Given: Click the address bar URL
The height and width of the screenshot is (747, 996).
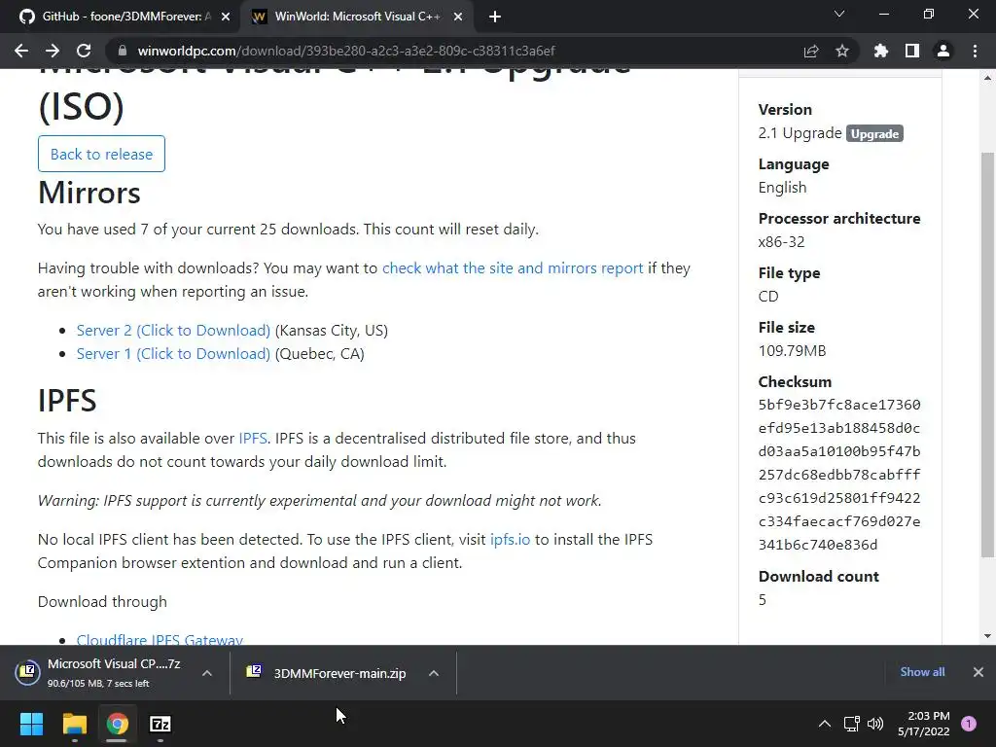Looking at the screenshot, I should coord(346,51).
